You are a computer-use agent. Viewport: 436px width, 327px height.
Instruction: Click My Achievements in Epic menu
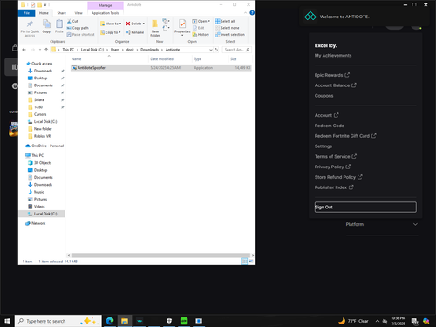click(333, 56)
